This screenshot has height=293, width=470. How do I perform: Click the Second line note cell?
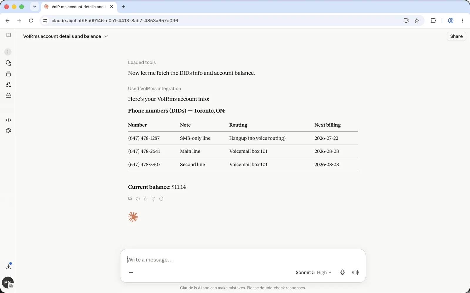192,165
